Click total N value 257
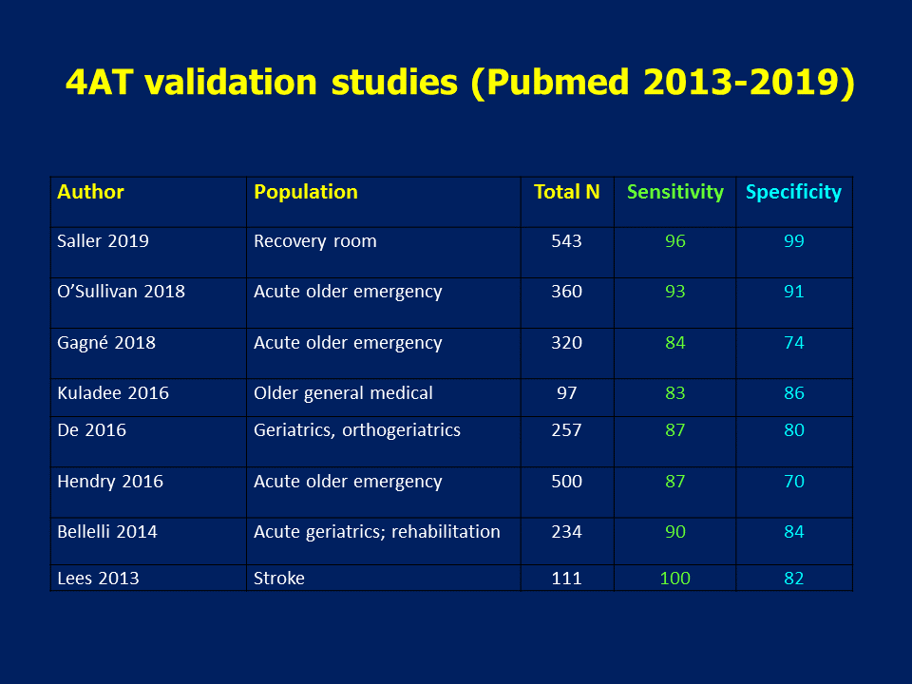The height and width of the screenshot is (684, 912). coord(566,430)
